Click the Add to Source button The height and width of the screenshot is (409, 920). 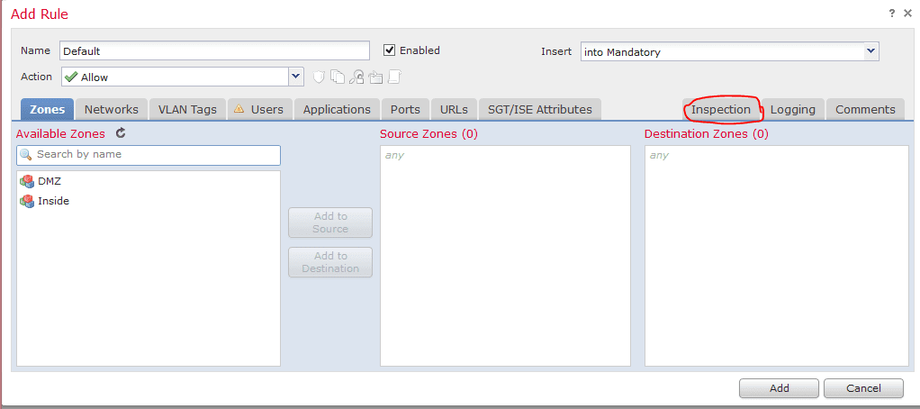coord(330,223)
